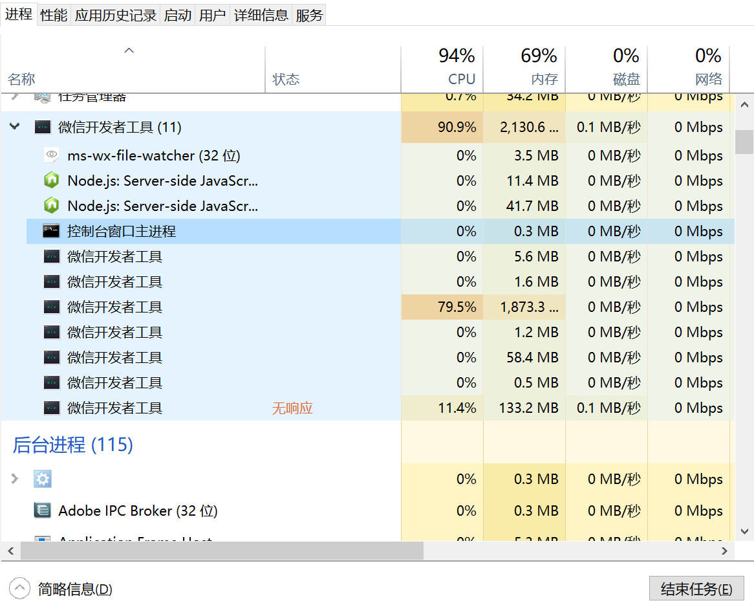Click the 微信开发者工具 icon in the 1.6 MB row
Viewport: 754px width, 616px height.
52,281
